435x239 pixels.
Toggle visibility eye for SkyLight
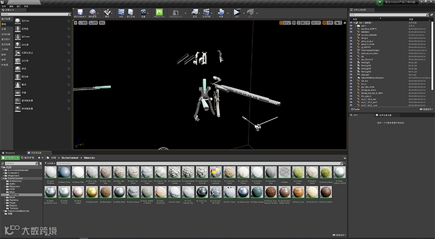coord(351,74)
